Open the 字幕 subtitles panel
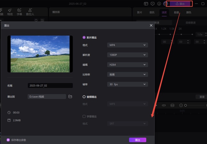 (20, 12)
